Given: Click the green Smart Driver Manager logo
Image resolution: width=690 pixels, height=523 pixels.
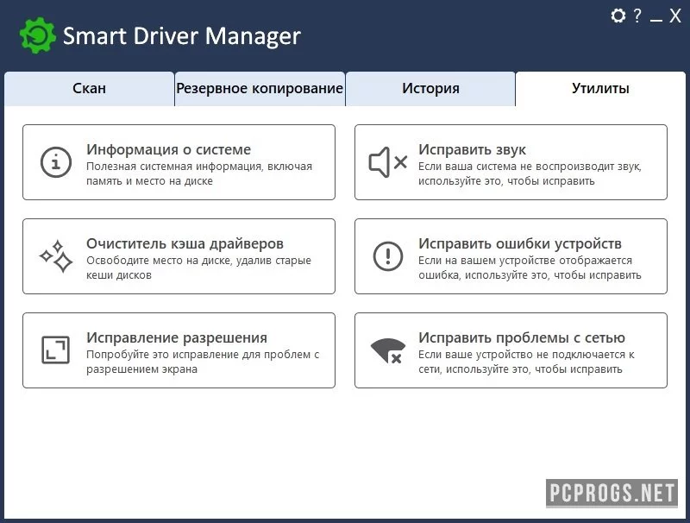Looking at the screenshot, I should tap(38, 35).
